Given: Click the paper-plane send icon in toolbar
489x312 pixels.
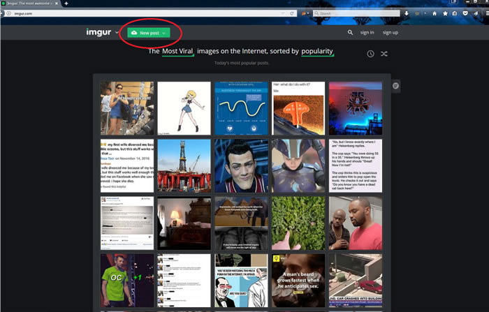Looking at the screenshot, I should pyautogui.click(x=476, y=13).
